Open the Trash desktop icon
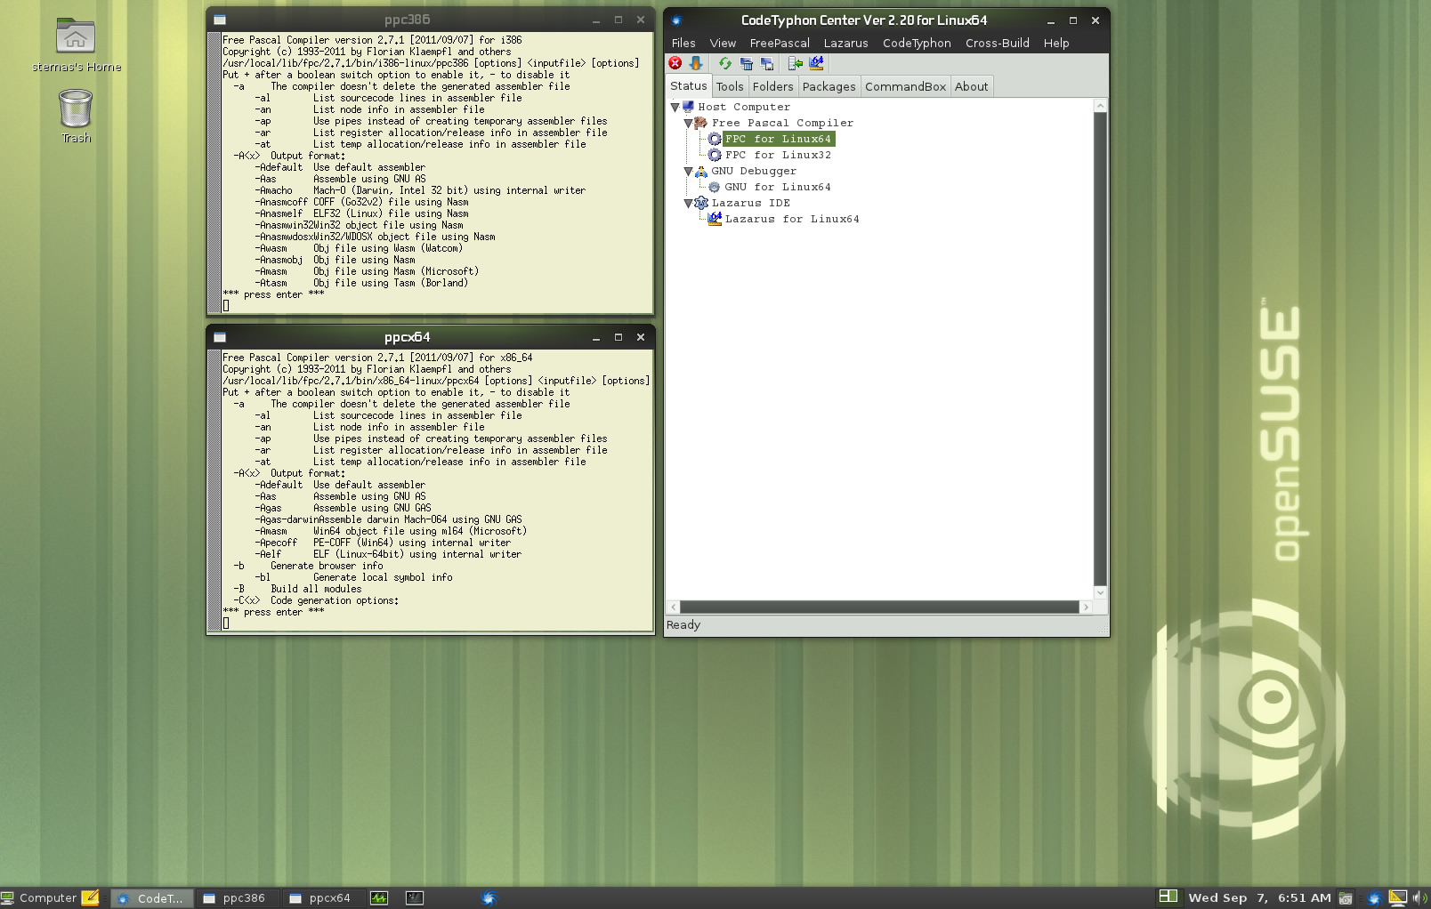 coord(76,109)
